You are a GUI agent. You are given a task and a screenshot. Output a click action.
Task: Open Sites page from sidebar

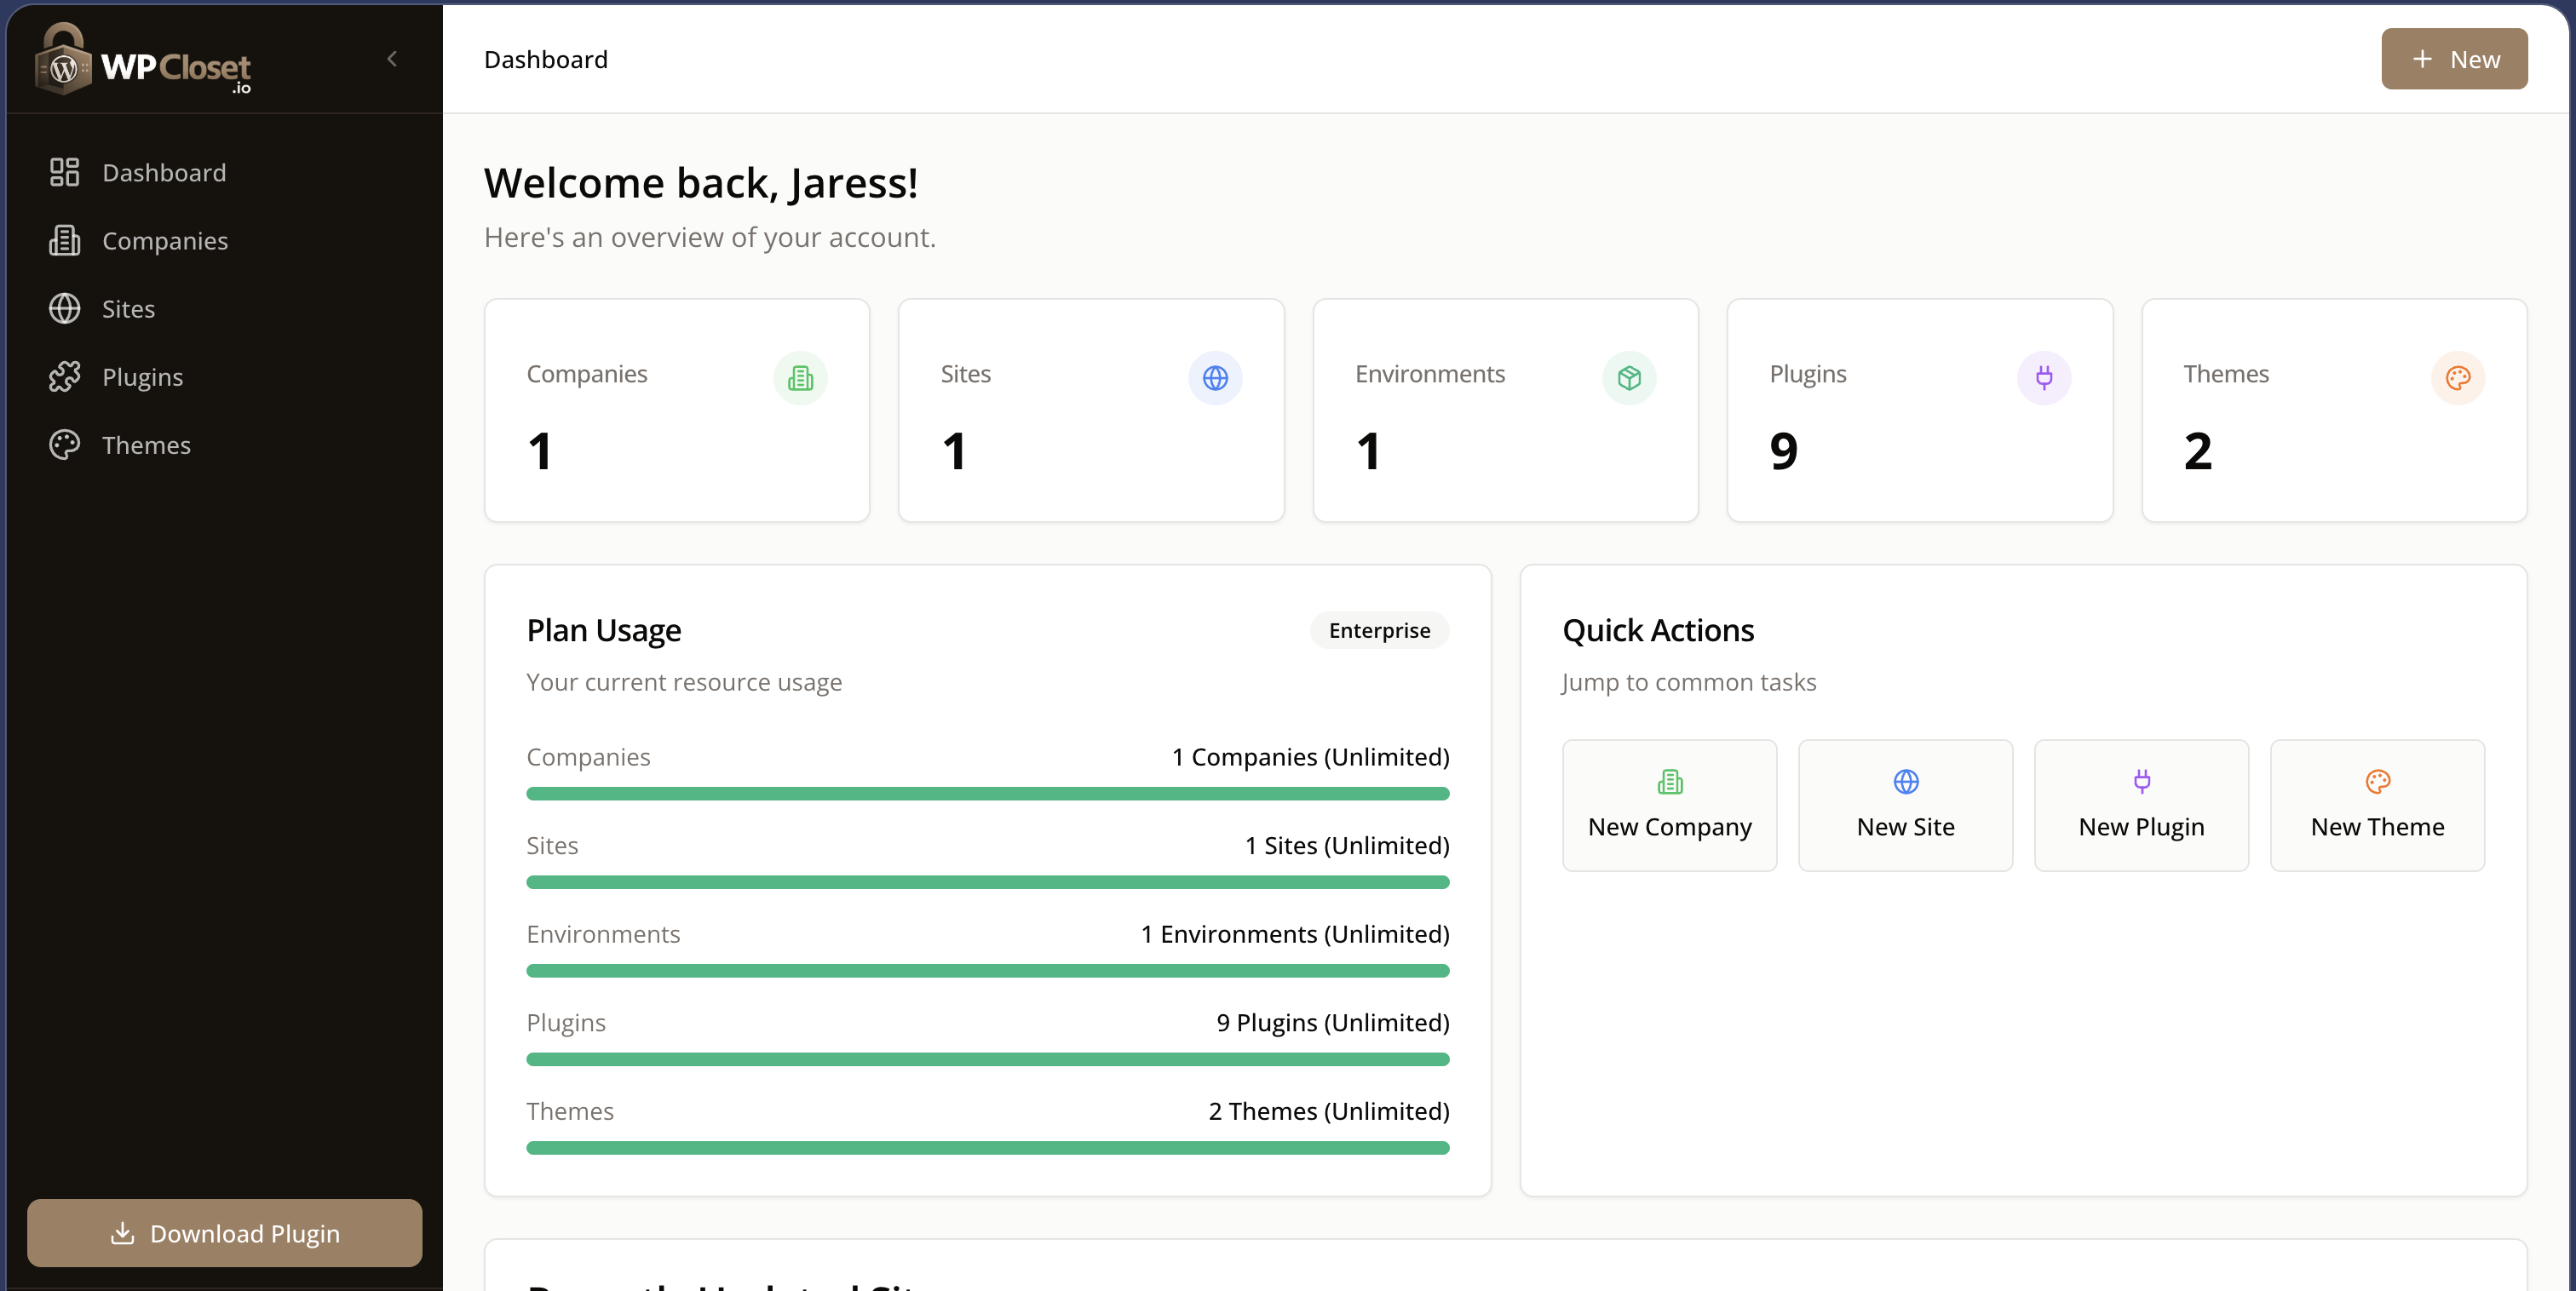click(128, 308)
